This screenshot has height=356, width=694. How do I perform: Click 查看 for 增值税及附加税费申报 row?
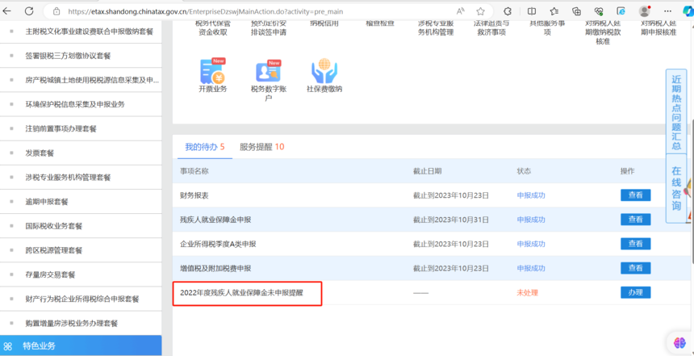click(x=635, y=268)
